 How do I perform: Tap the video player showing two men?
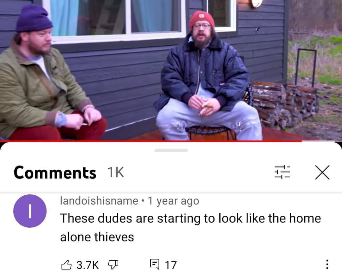[x=171, y=70]
